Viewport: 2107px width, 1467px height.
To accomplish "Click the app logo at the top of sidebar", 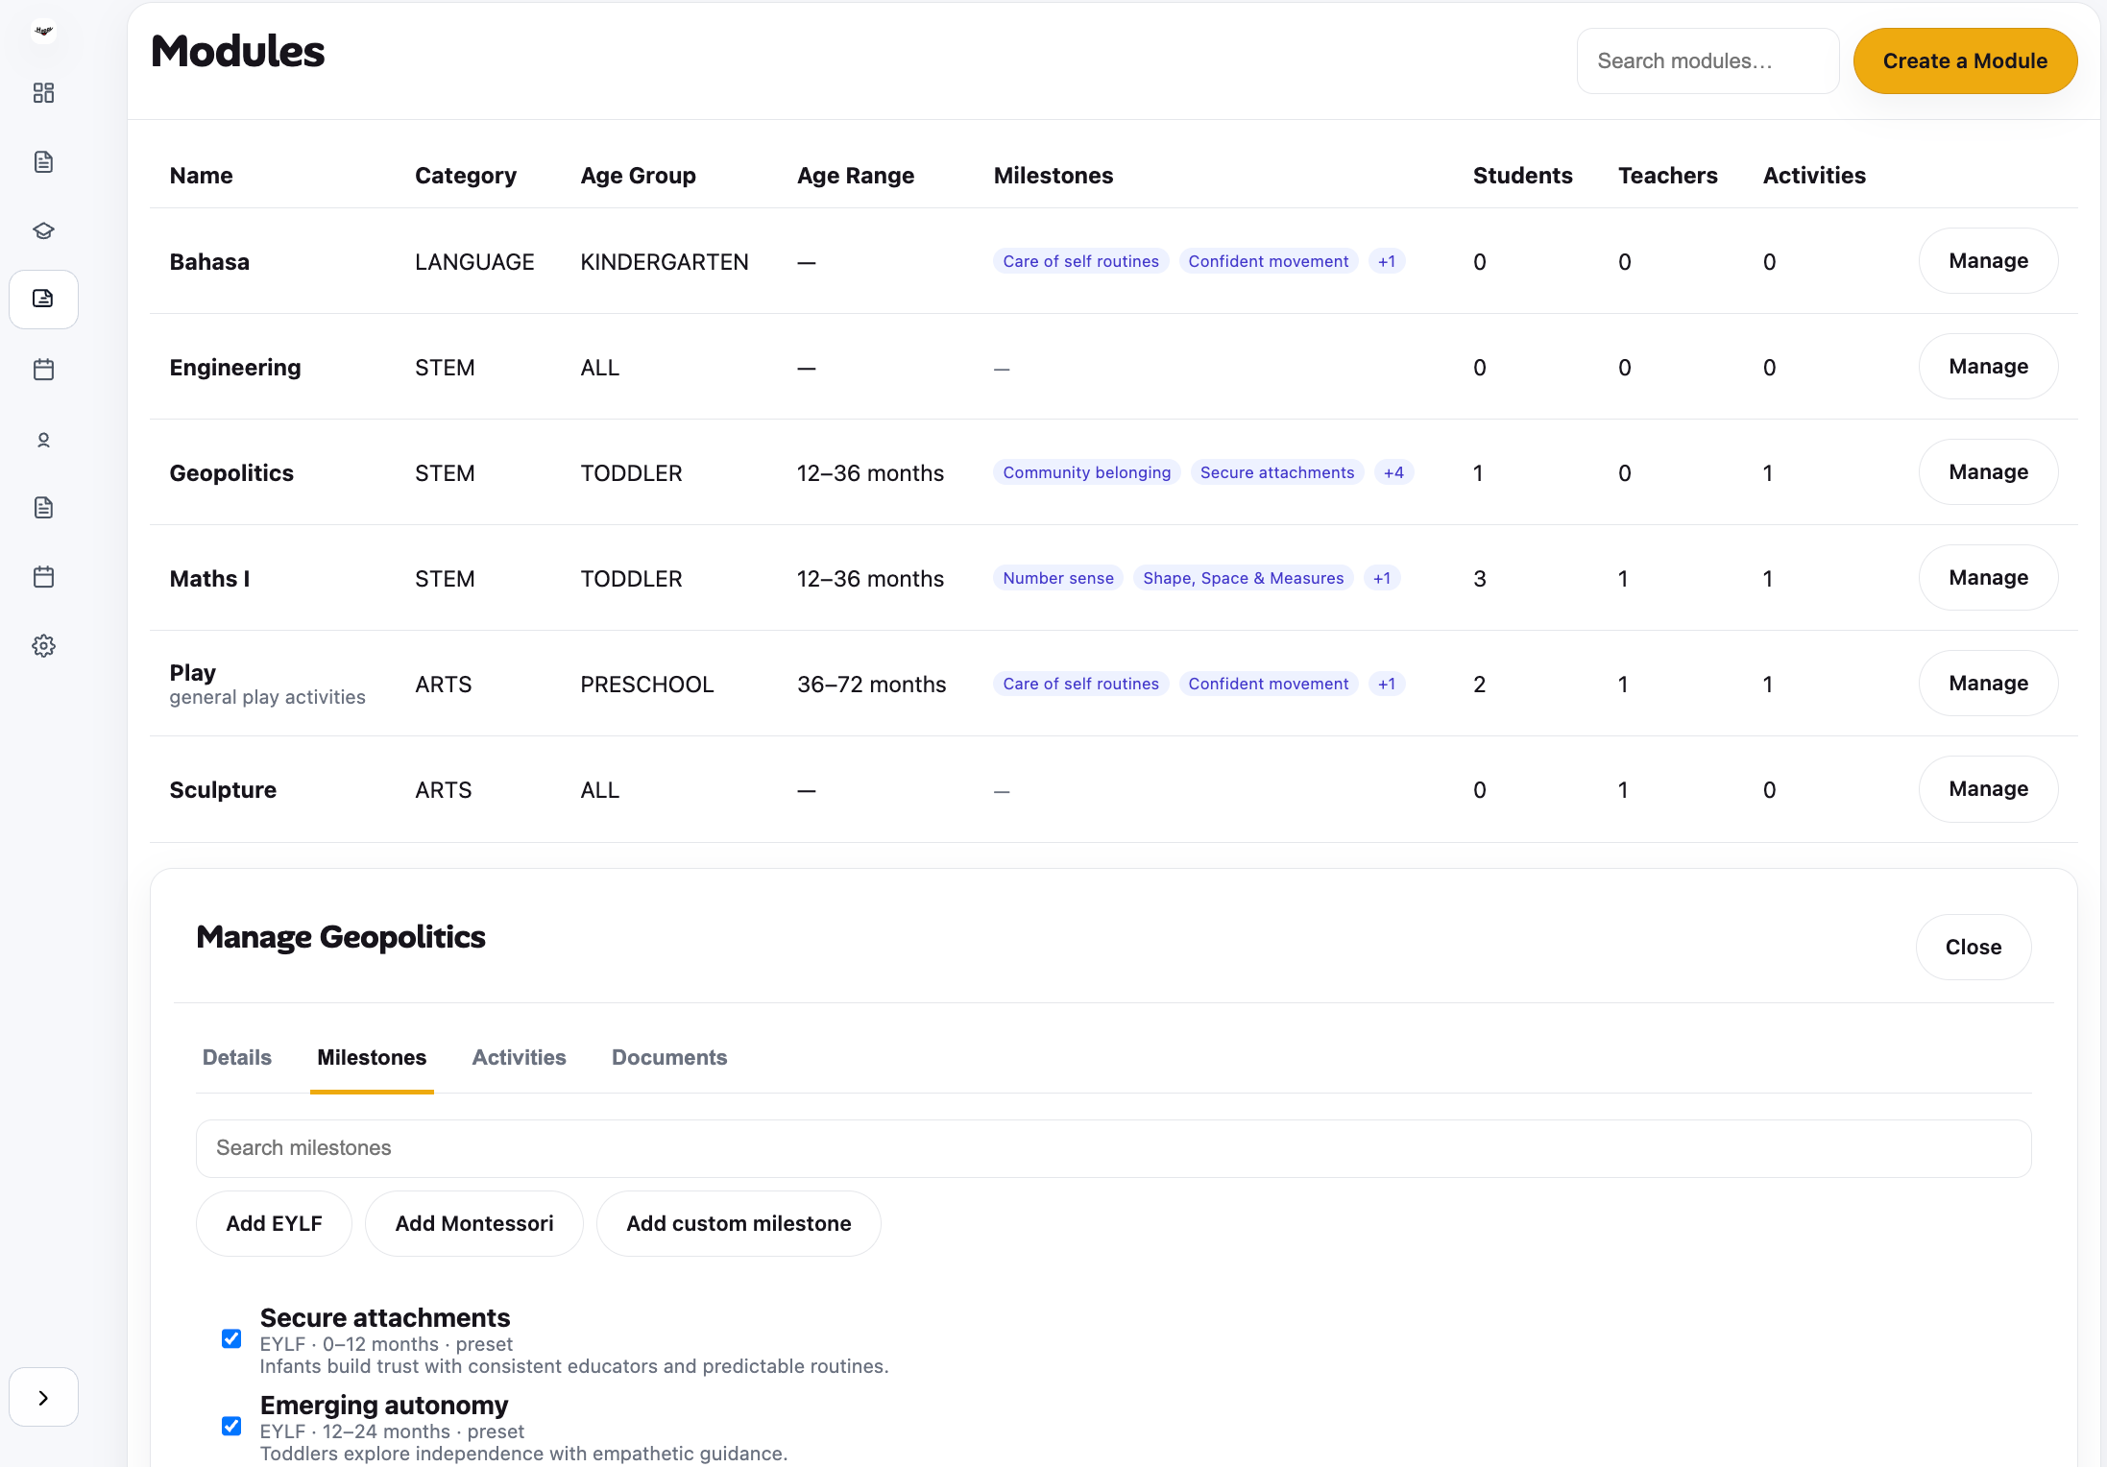I will click(42, 30).
